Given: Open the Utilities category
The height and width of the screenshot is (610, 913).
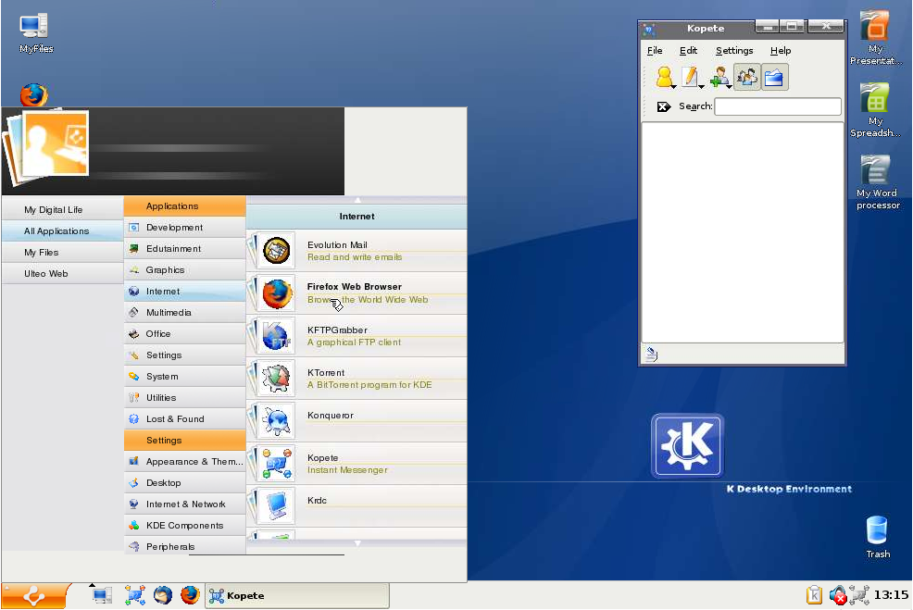Looking at the screenshot, I should tap(184, 397).
